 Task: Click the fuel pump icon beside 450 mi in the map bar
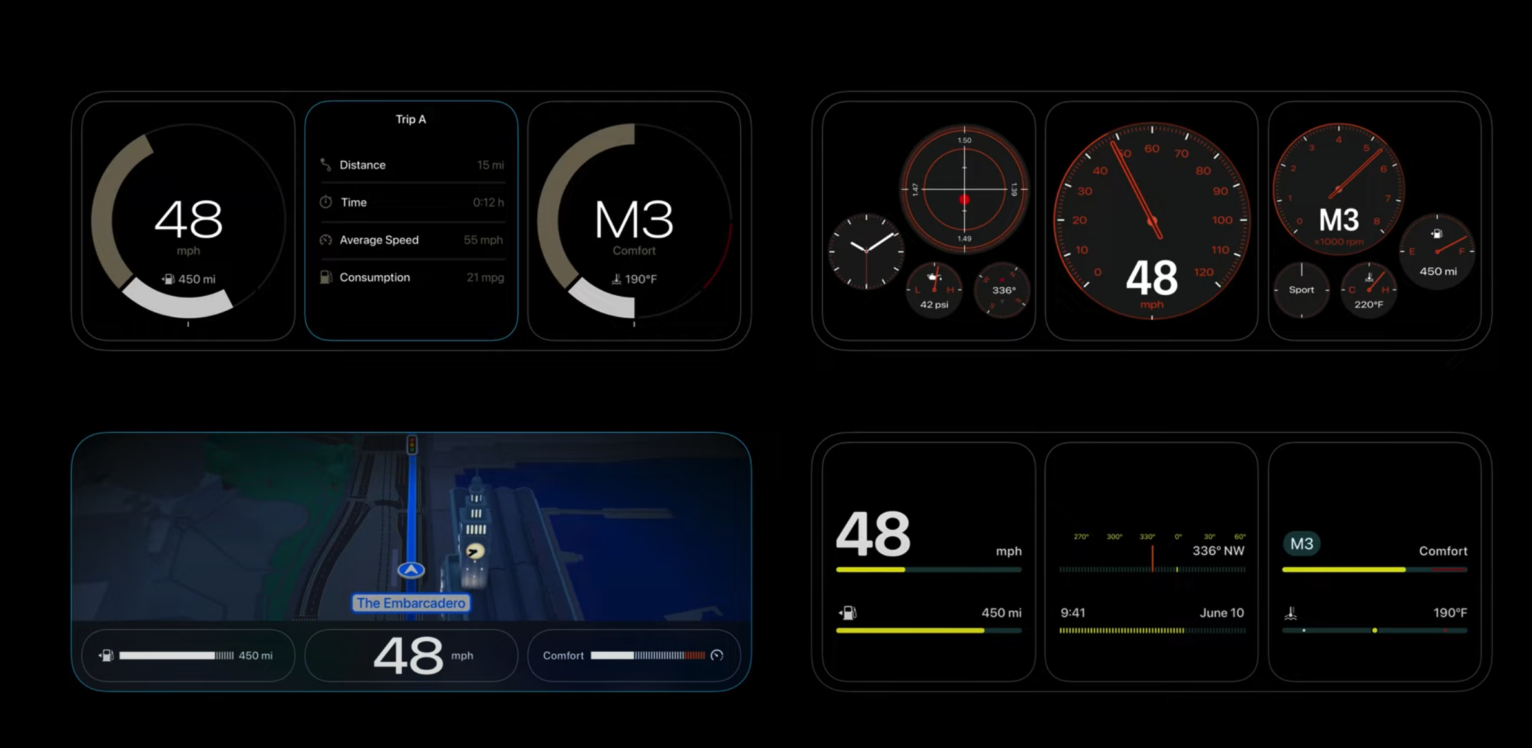(x=107, y=656)
